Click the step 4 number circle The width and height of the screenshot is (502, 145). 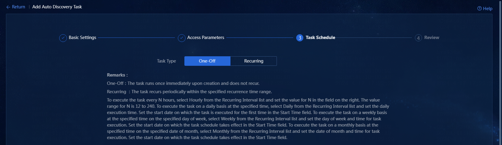418,38
